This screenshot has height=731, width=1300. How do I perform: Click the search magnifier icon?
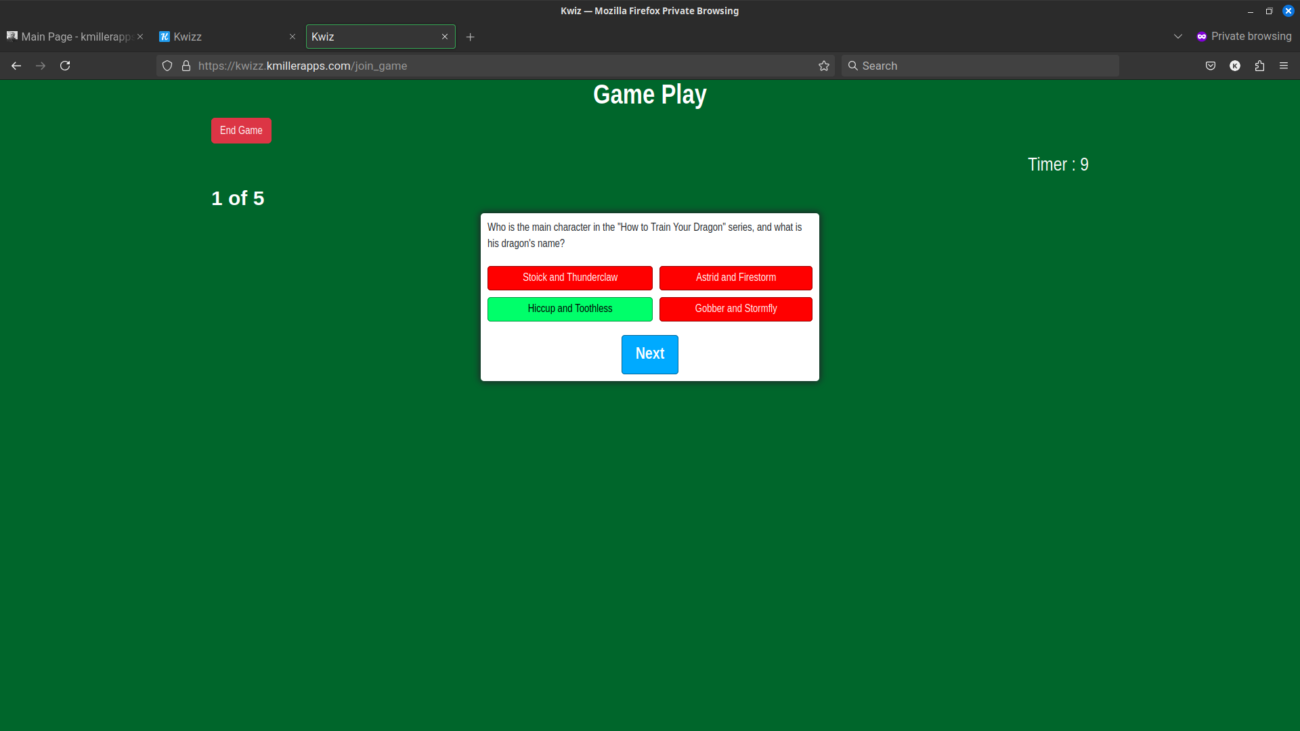[853, 66]
